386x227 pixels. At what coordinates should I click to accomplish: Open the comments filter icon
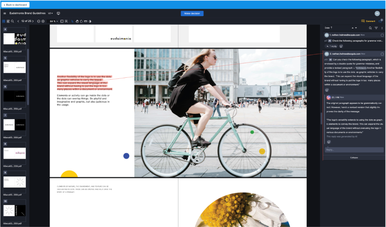tap(376, 28)
